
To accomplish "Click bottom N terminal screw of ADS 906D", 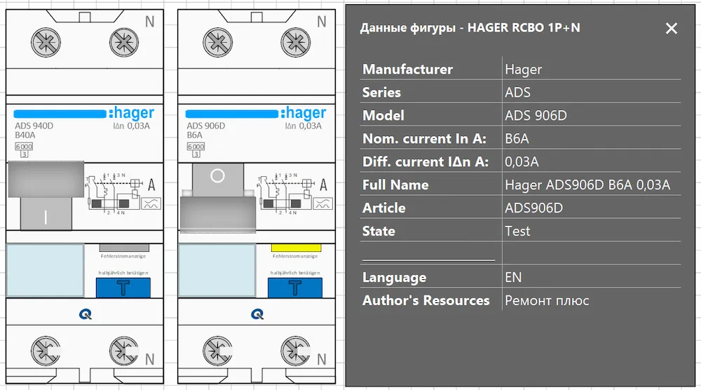I will (x=296, y=351).
